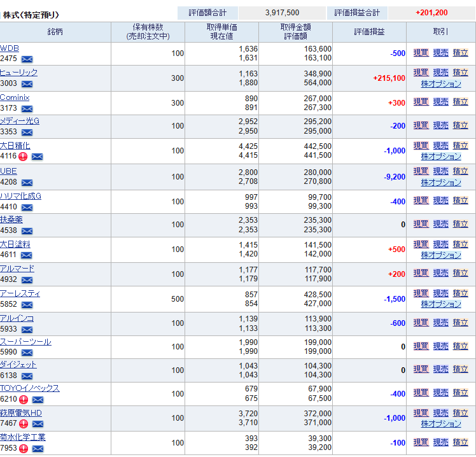476x457 pixels.
Task: Click the envelope icon next to ヒューリック 3003
Action: tap(27, 83)
